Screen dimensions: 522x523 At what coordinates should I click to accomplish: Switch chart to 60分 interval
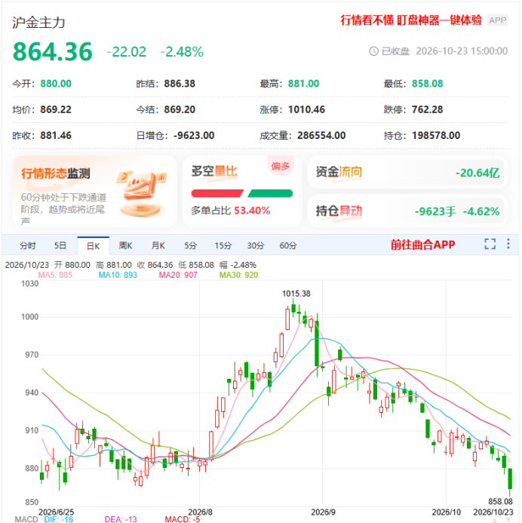288,246
